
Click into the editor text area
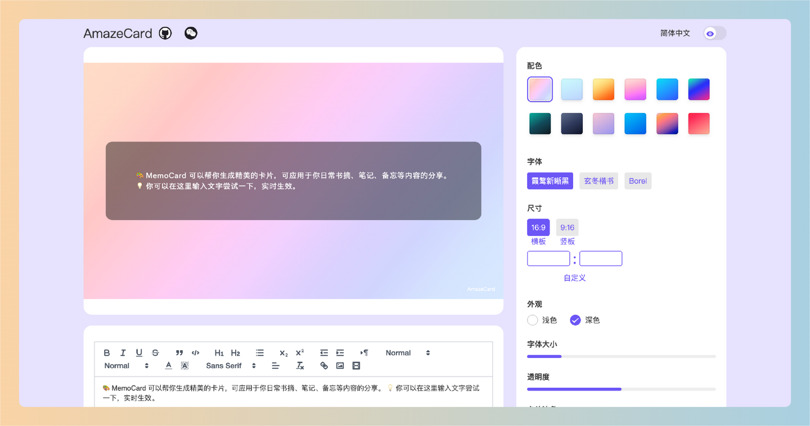coord(294,393)
